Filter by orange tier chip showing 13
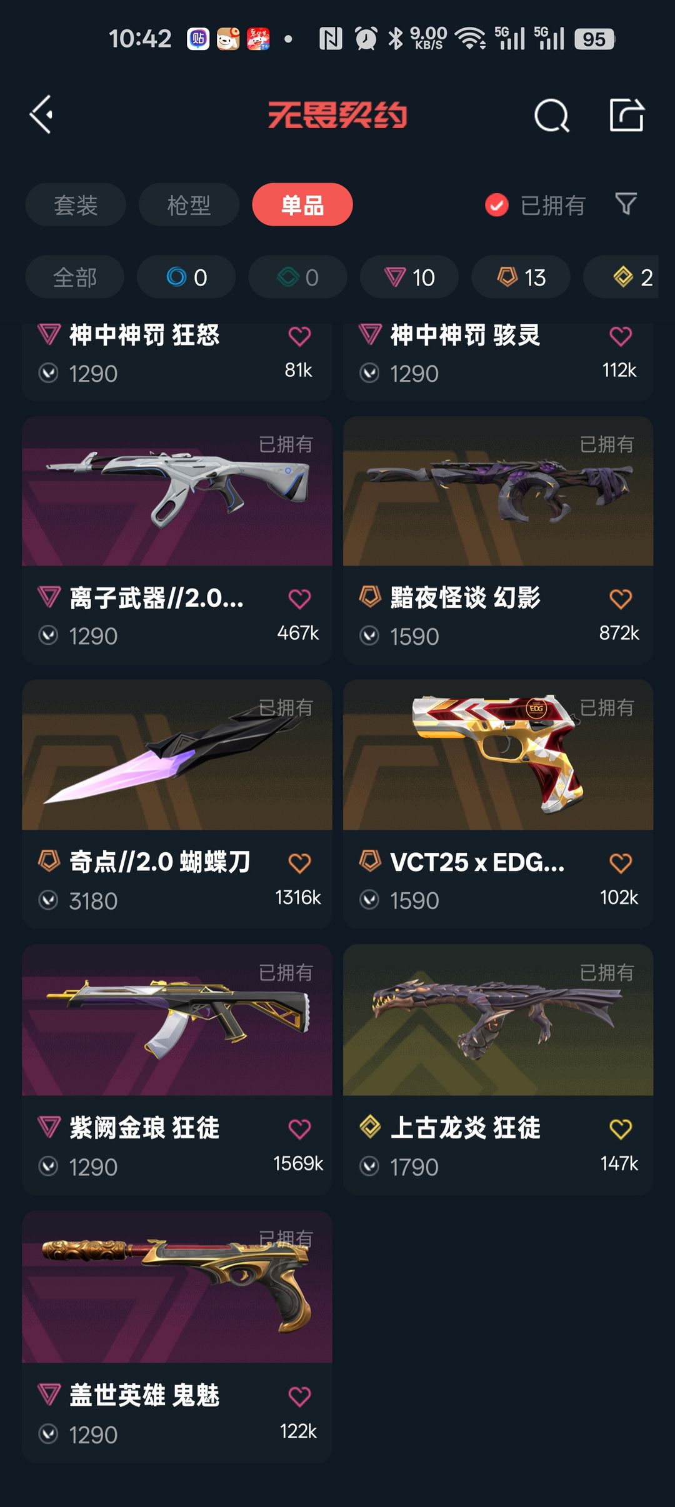 [521, 277]
